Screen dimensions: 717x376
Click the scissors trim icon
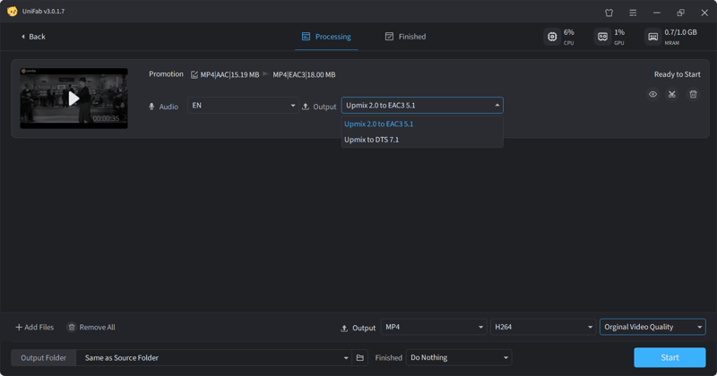pyautogui.click(x=672, y=94)
